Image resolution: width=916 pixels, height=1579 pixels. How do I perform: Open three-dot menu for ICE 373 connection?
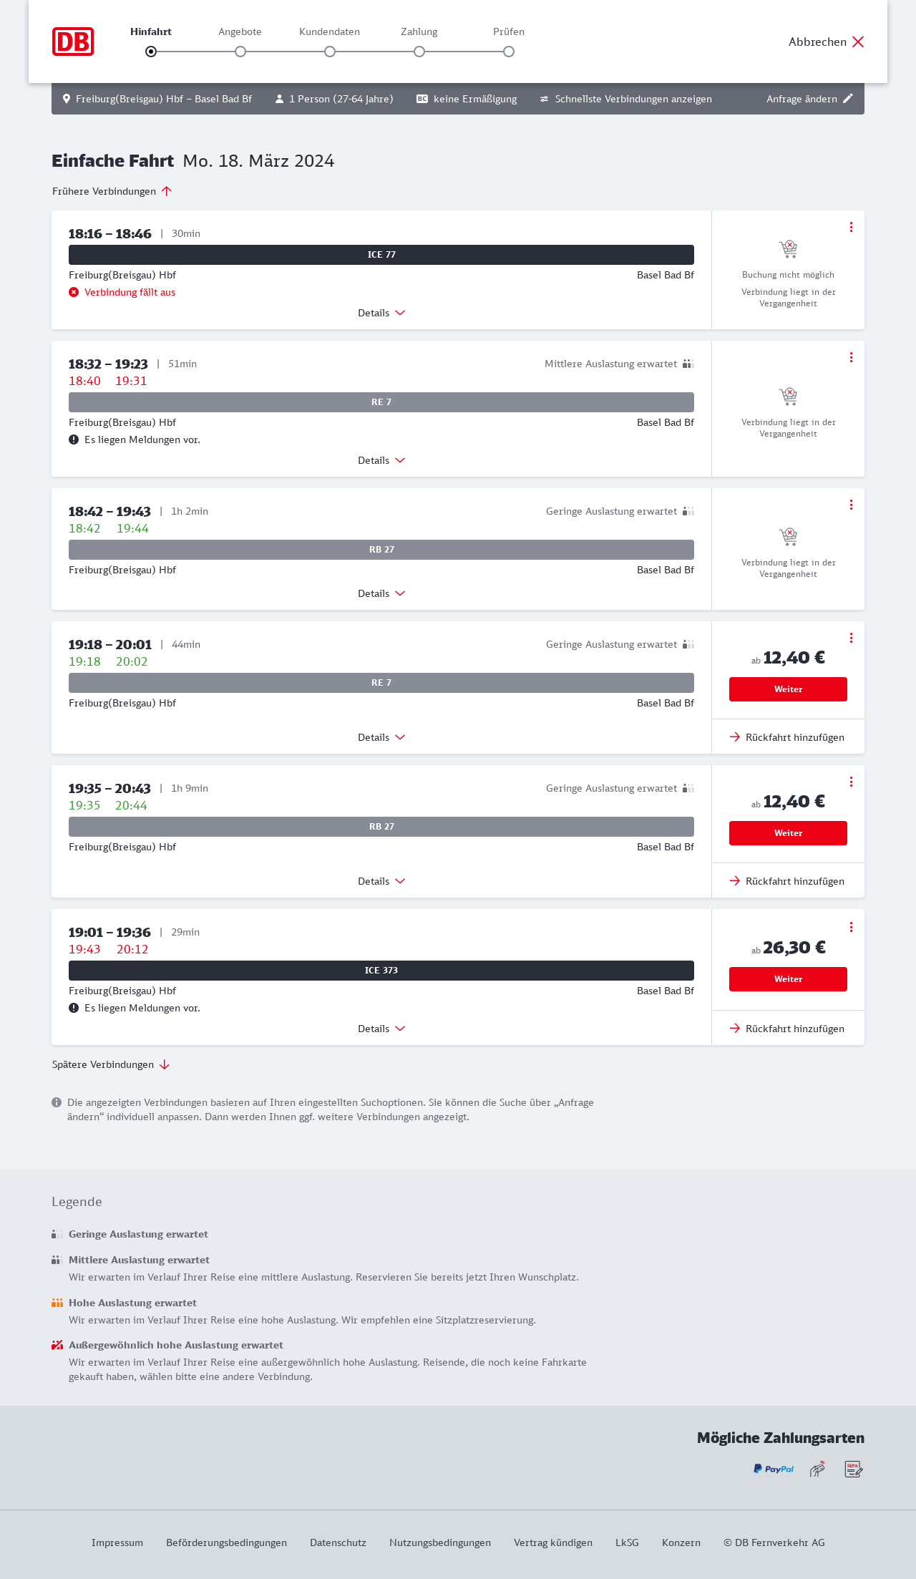[851, 927]
